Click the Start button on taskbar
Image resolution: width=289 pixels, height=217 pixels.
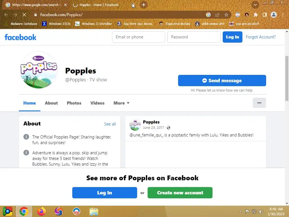[x=8, y=211]
